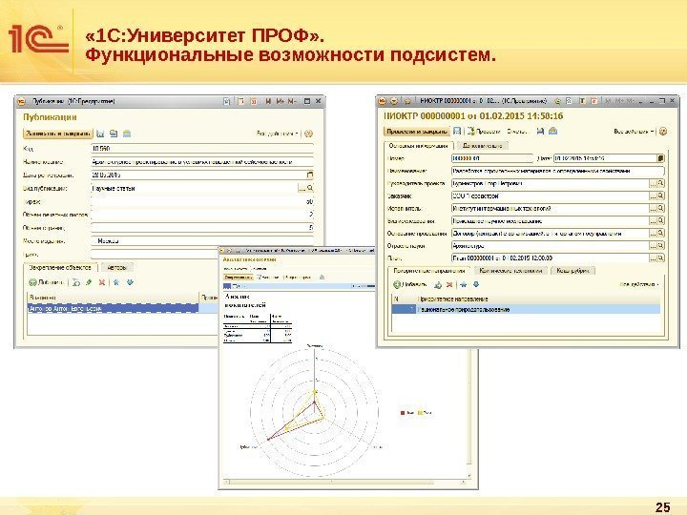Viewport: 687px width, 515px height.
Task: Switch to the 'Дополнительно' tab in НИОКТР
Action: click(x=482, y=145)
